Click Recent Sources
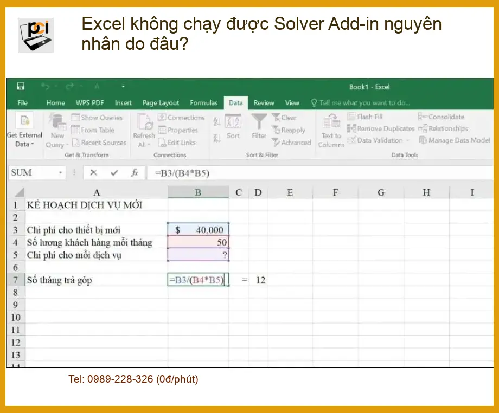 click(x=99, y=143)
